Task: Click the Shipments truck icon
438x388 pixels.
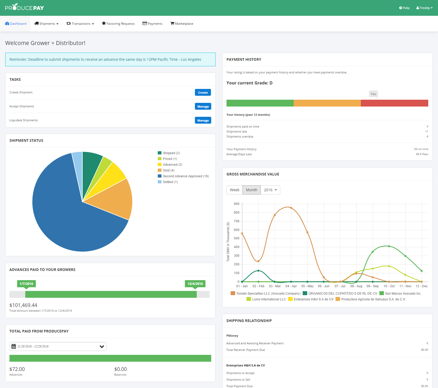Action: pos(36,24)
